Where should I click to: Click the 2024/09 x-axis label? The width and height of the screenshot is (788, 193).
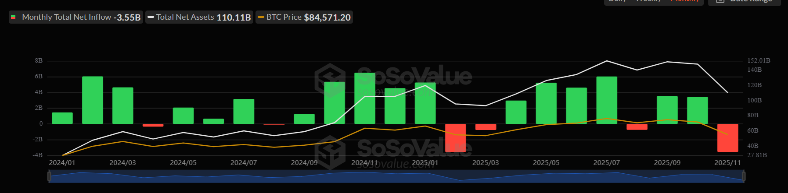(304, 163)
